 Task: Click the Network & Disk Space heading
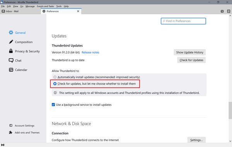pyautogui.click(x=71, y=124)
